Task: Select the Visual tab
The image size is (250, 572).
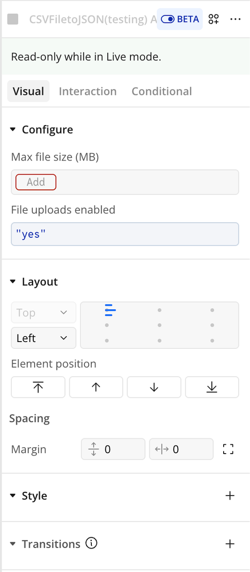Action: pos(28,91)
